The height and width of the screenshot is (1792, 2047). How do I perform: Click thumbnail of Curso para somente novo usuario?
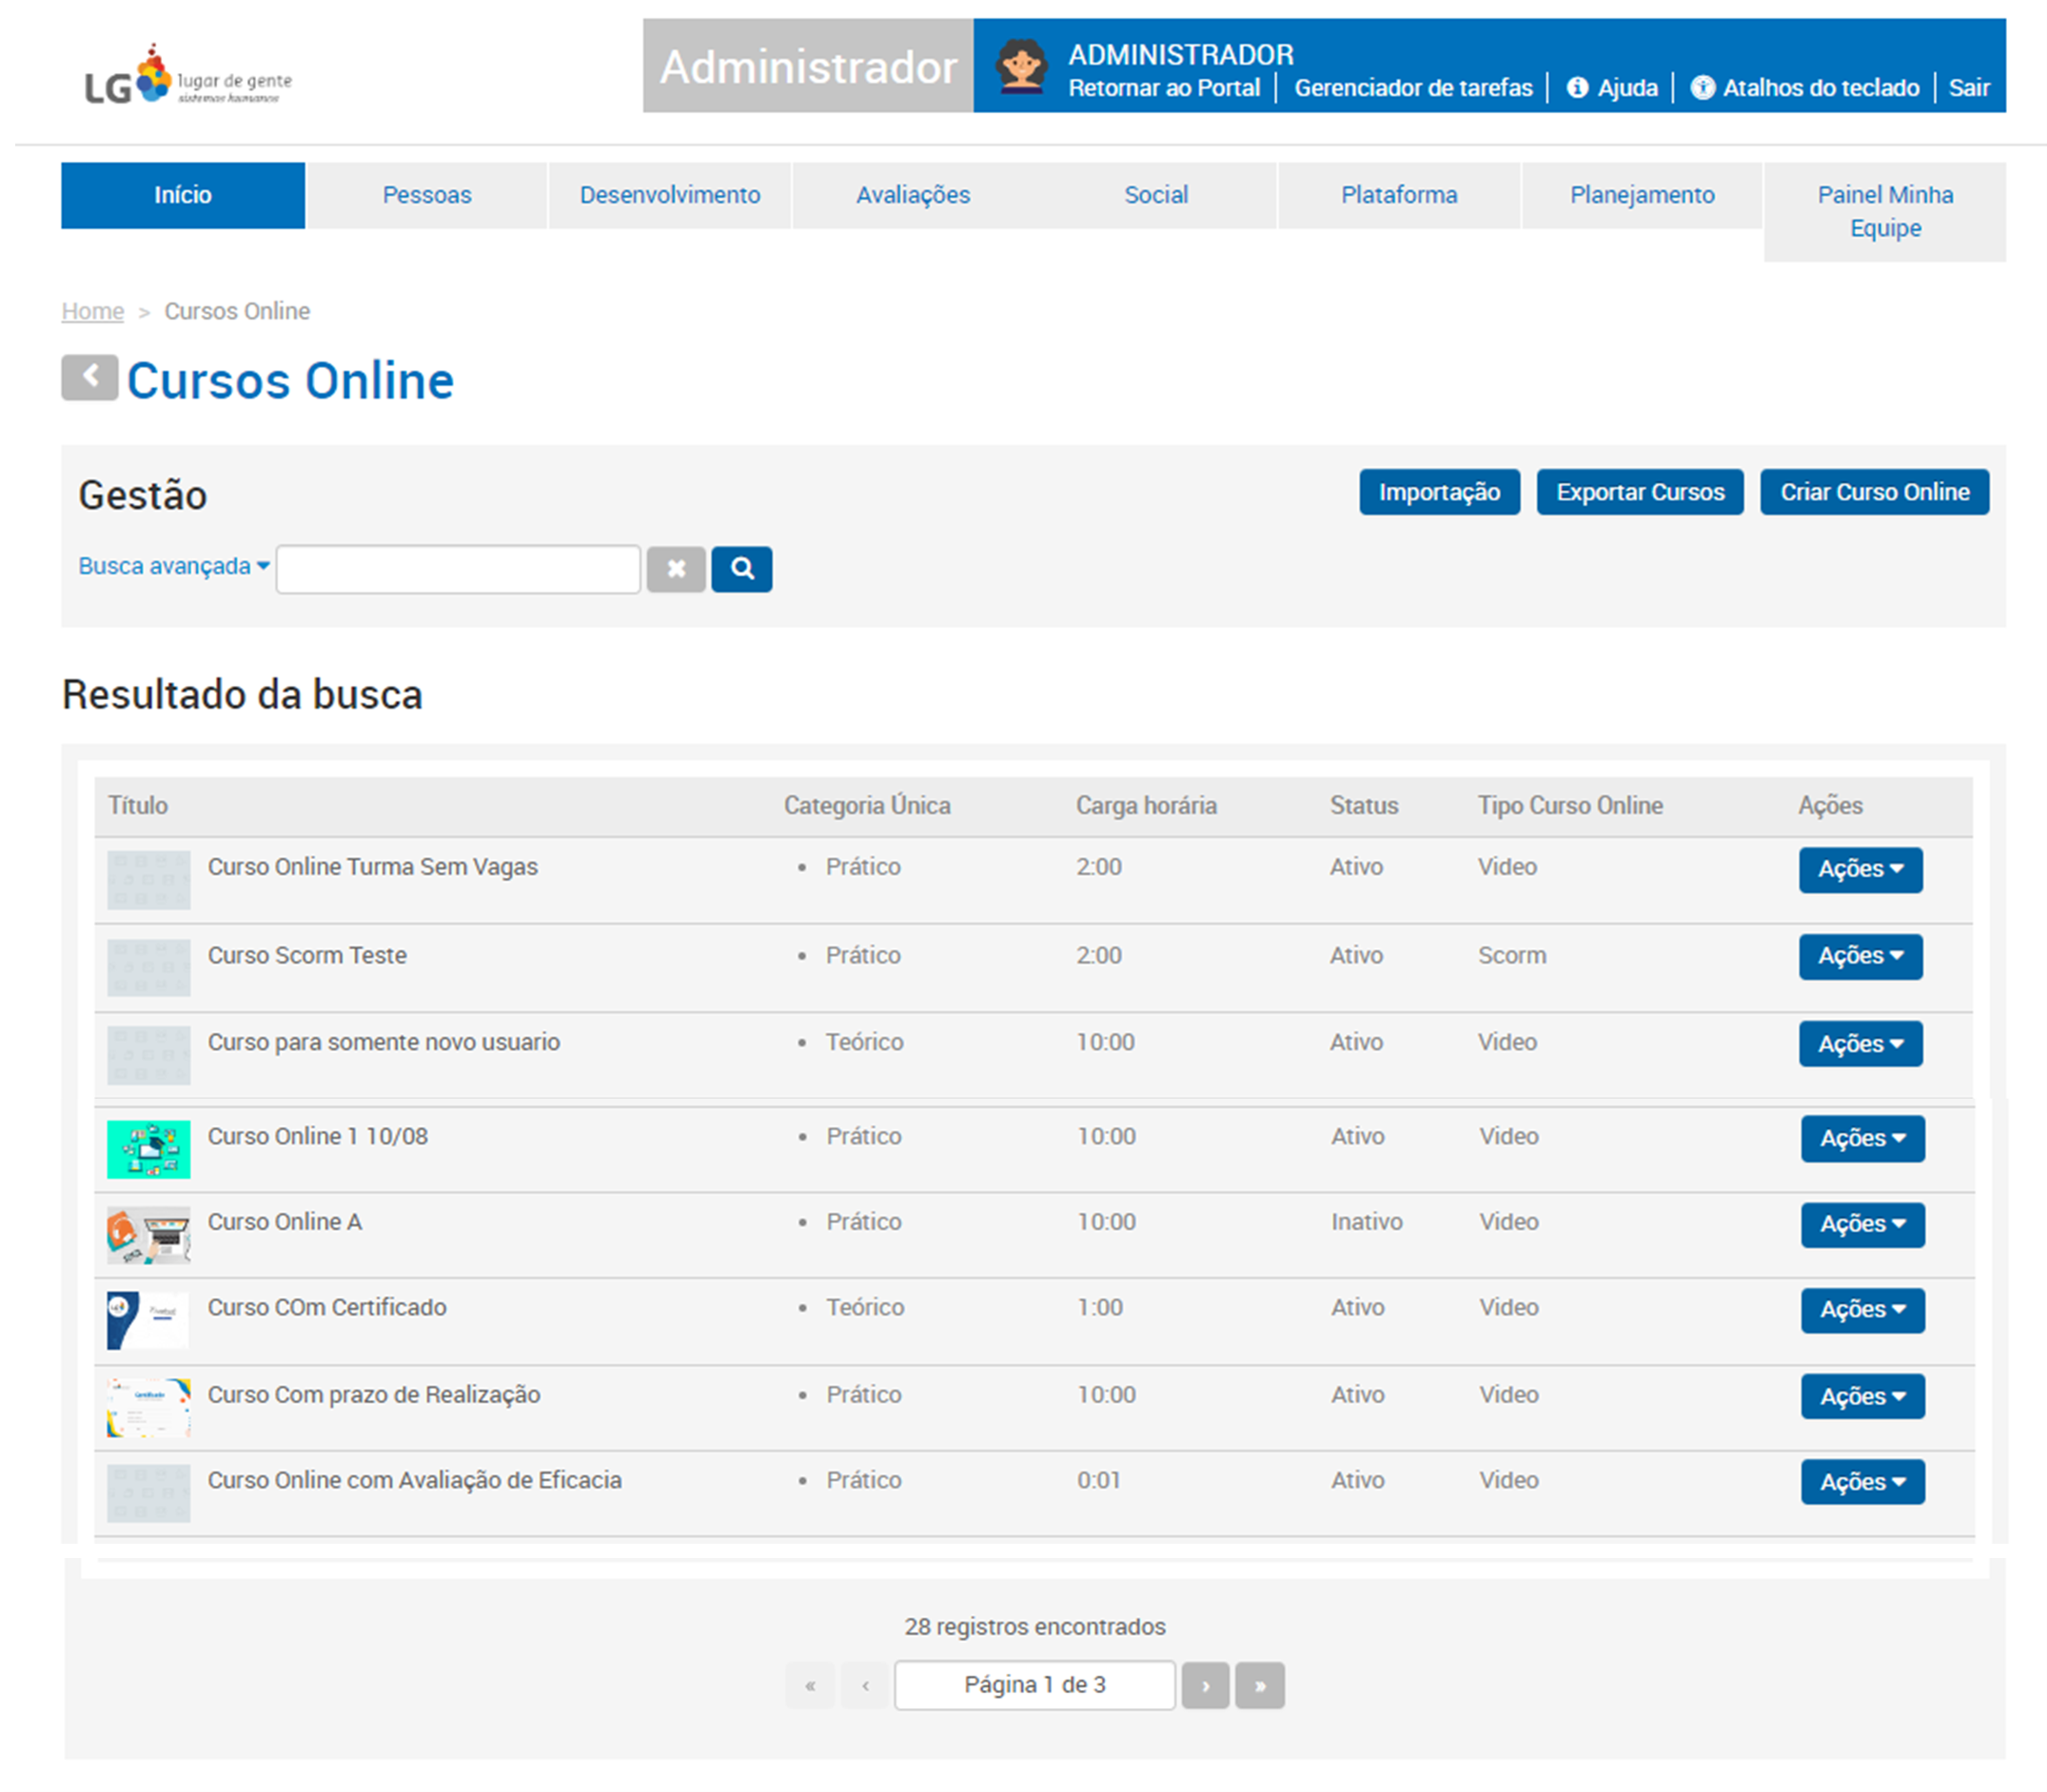[148, 1055]
